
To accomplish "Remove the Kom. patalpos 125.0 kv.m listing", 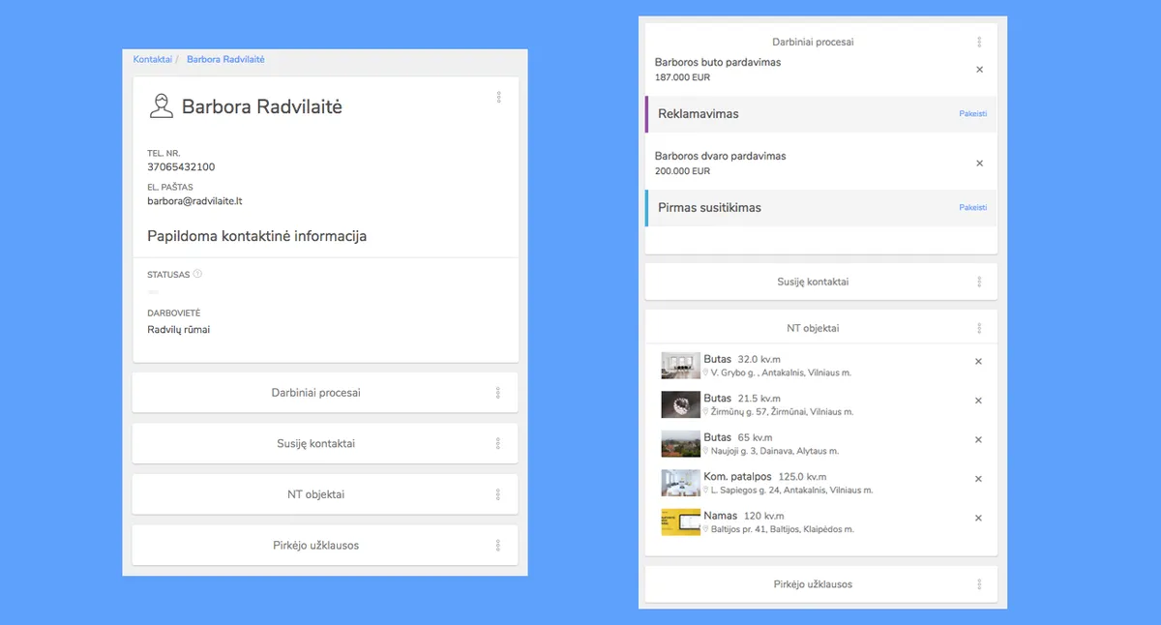I will [x=978, y=479].
